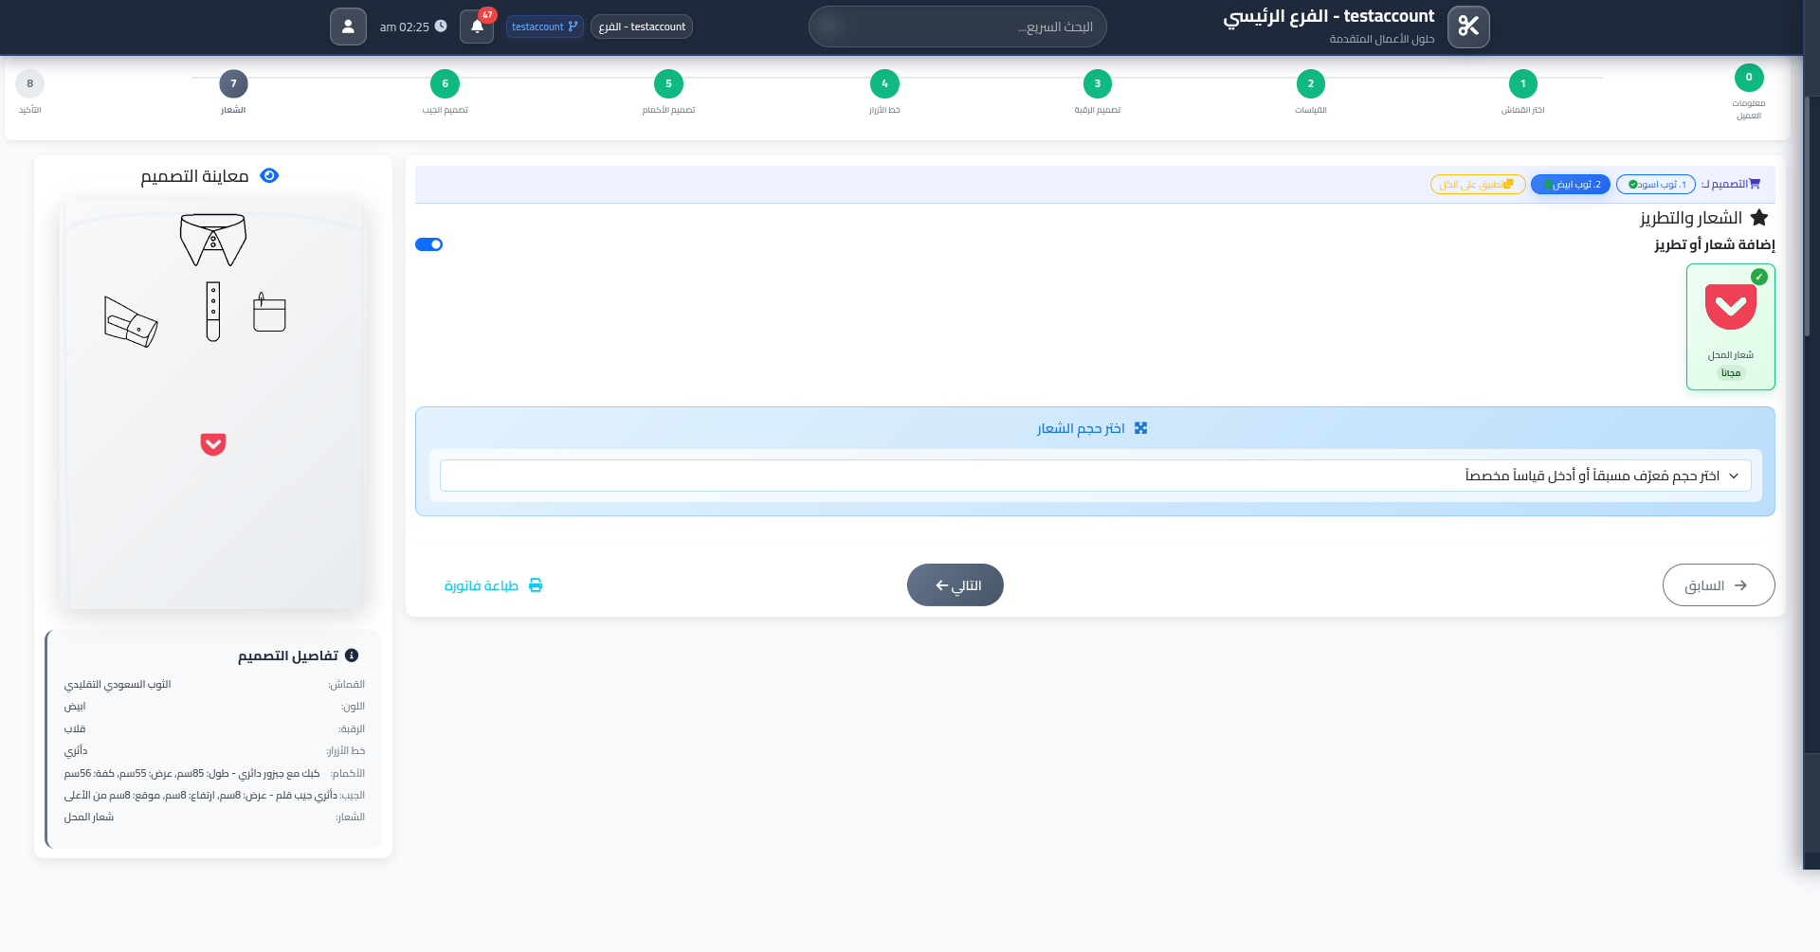Click the button placket icon in preview
Viewport: 1820px width, 952px height.
click(213, 312)
